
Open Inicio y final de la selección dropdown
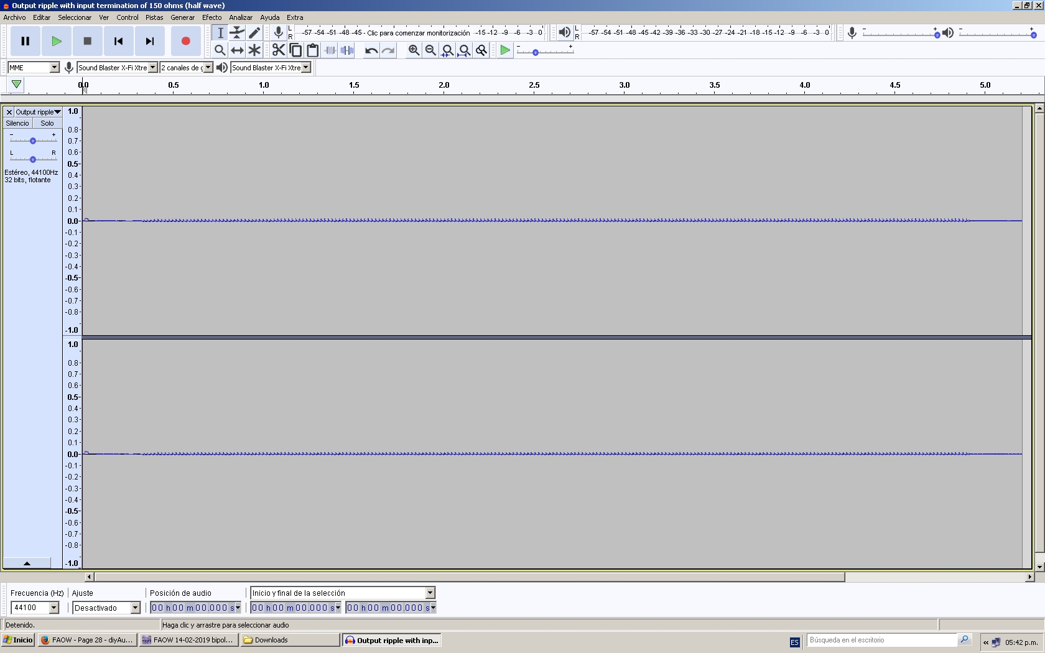(x=343, y=593)
